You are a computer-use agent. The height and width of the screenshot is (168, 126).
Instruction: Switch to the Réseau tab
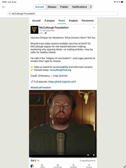click(x=52, y=7)
